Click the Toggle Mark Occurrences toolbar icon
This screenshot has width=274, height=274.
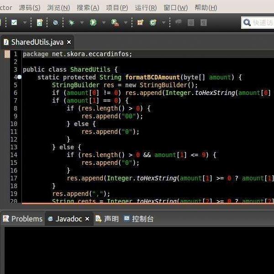pyautogui.click(x=178, y=22)
